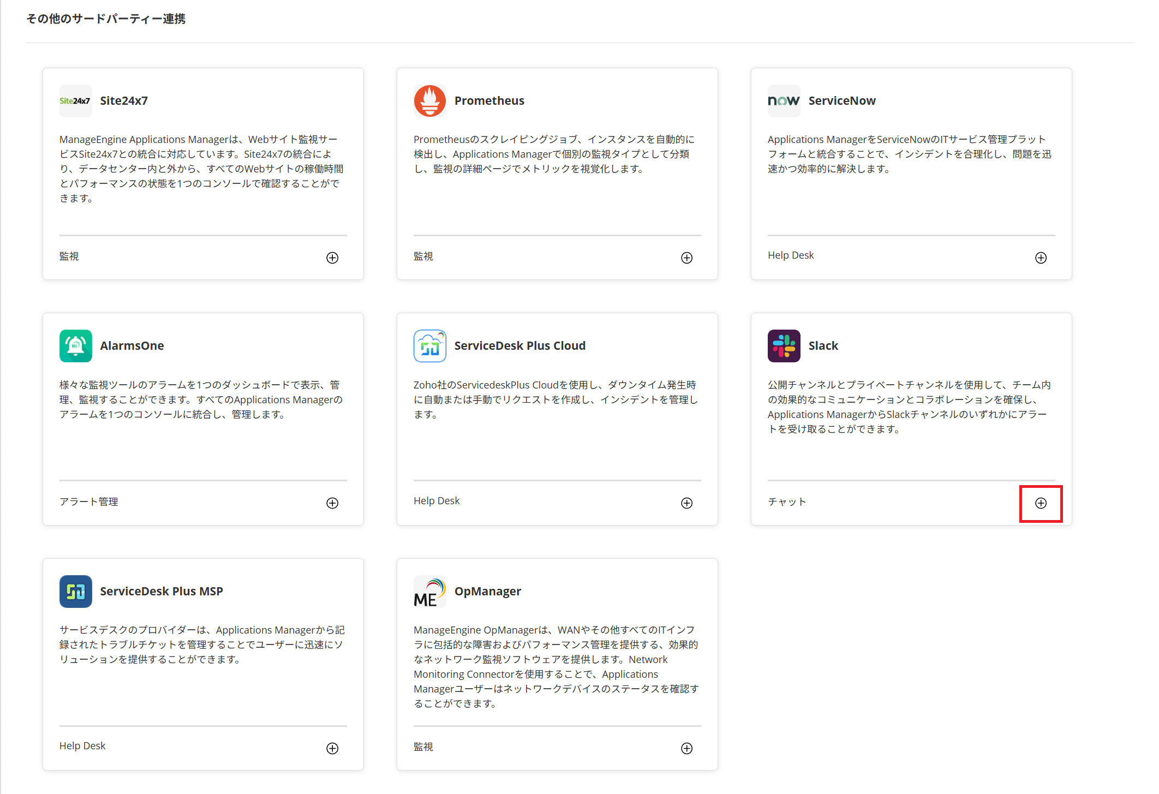Click the ServiceDesk Plus MSP logo

point(75,592)
